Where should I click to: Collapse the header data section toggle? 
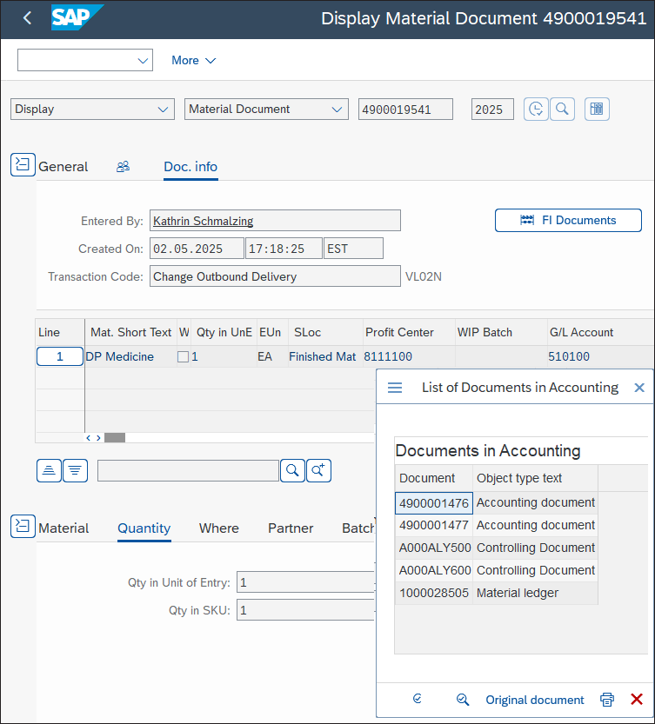23,165
